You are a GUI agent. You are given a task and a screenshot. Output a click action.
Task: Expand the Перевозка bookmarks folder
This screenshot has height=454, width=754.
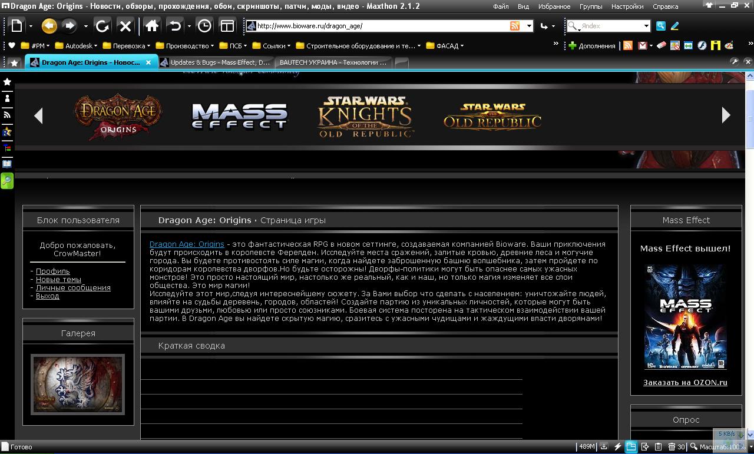tap(126, 45)
